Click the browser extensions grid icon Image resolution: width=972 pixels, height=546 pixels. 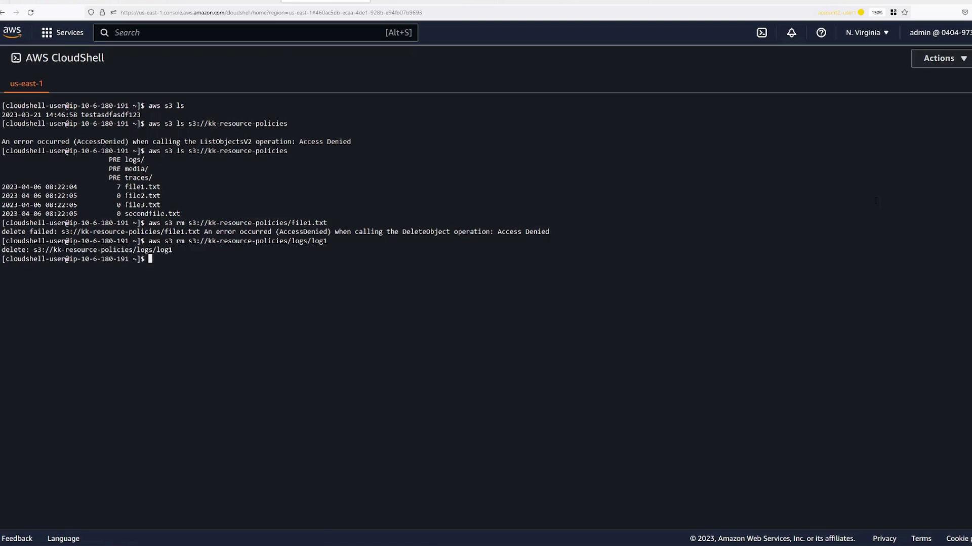pyautogui.click(x=894, y=12)
